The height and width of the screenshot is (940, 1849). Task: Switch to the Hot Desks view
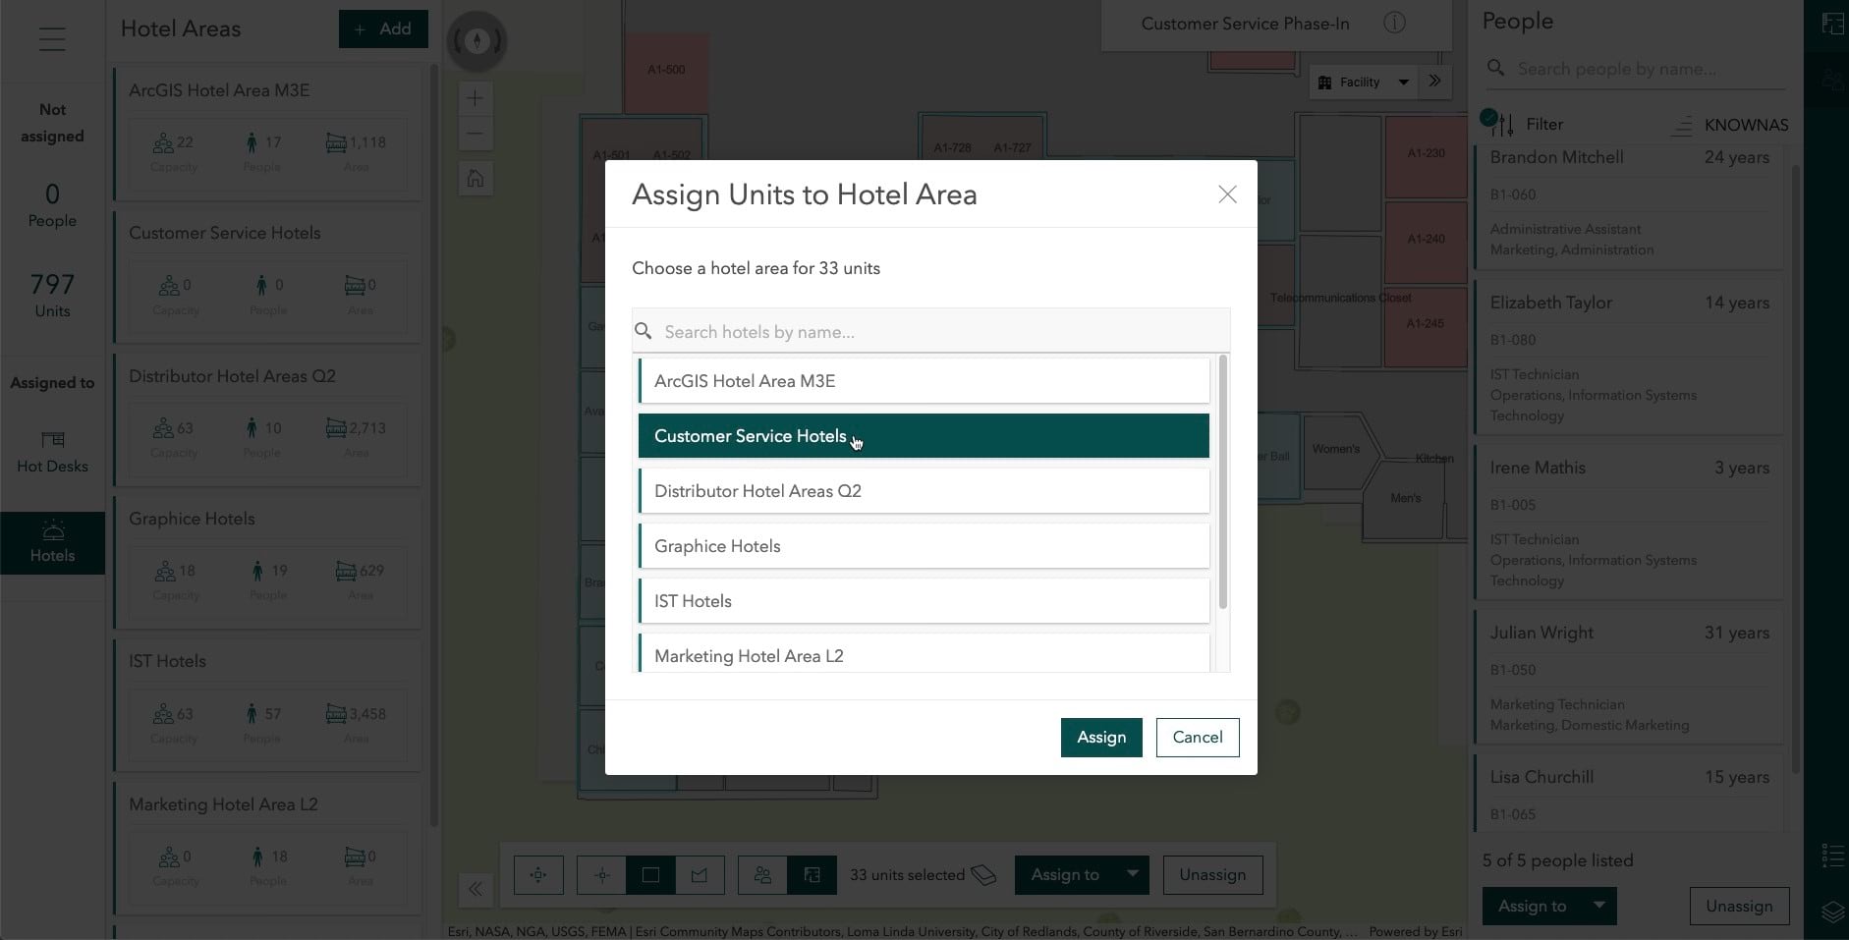pyautogui.click(x=52, y=452)
